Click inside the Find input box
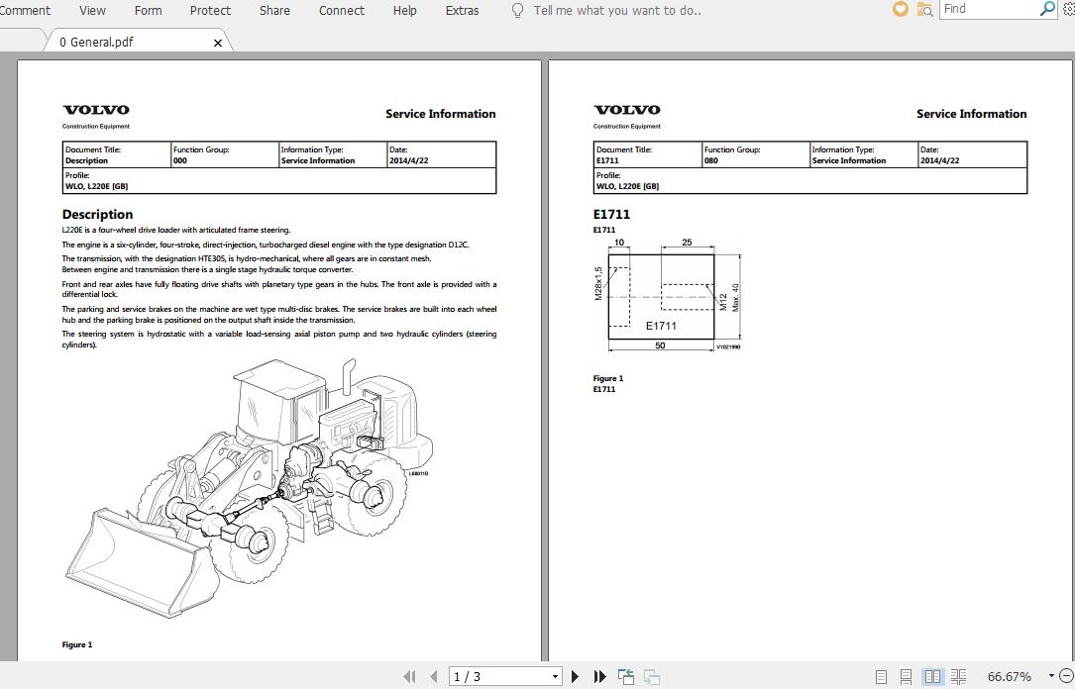 click(x=991, y=9)
